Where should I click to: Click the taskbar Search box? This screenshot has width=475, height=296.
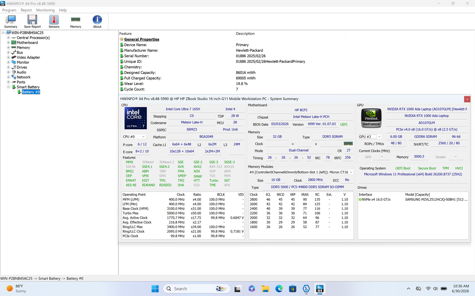[x=197, y=289]
